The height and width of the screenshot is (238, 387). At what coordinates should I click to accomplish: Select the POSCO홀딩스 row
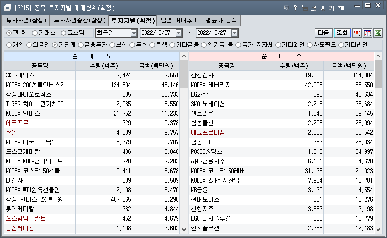282,151
